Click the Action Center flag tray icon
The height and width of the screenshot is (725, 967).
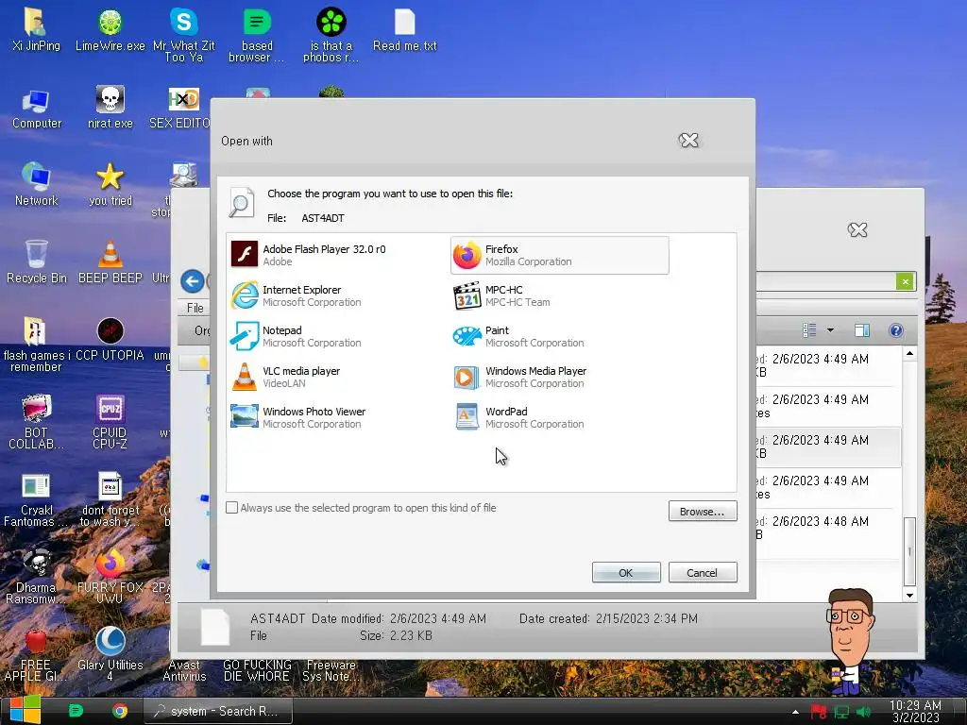click(819, 712)
